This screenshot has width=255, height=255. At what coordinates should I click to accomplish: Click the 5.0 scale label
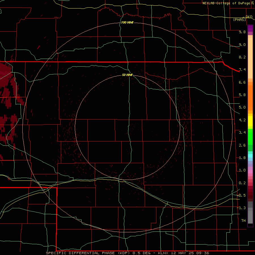tap(242, 107)
